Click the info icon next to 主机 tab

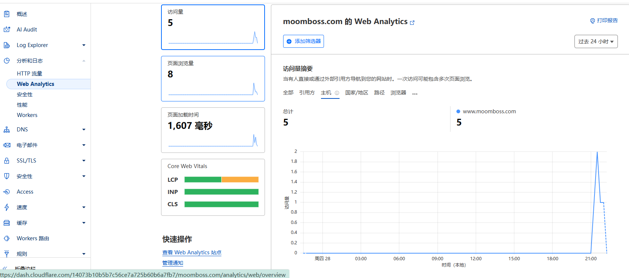337,93
